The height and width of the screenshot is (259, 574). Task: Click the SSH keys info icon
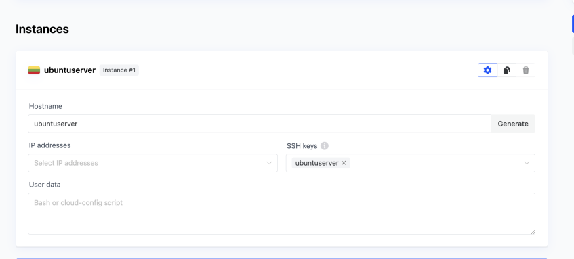(325, 146)
